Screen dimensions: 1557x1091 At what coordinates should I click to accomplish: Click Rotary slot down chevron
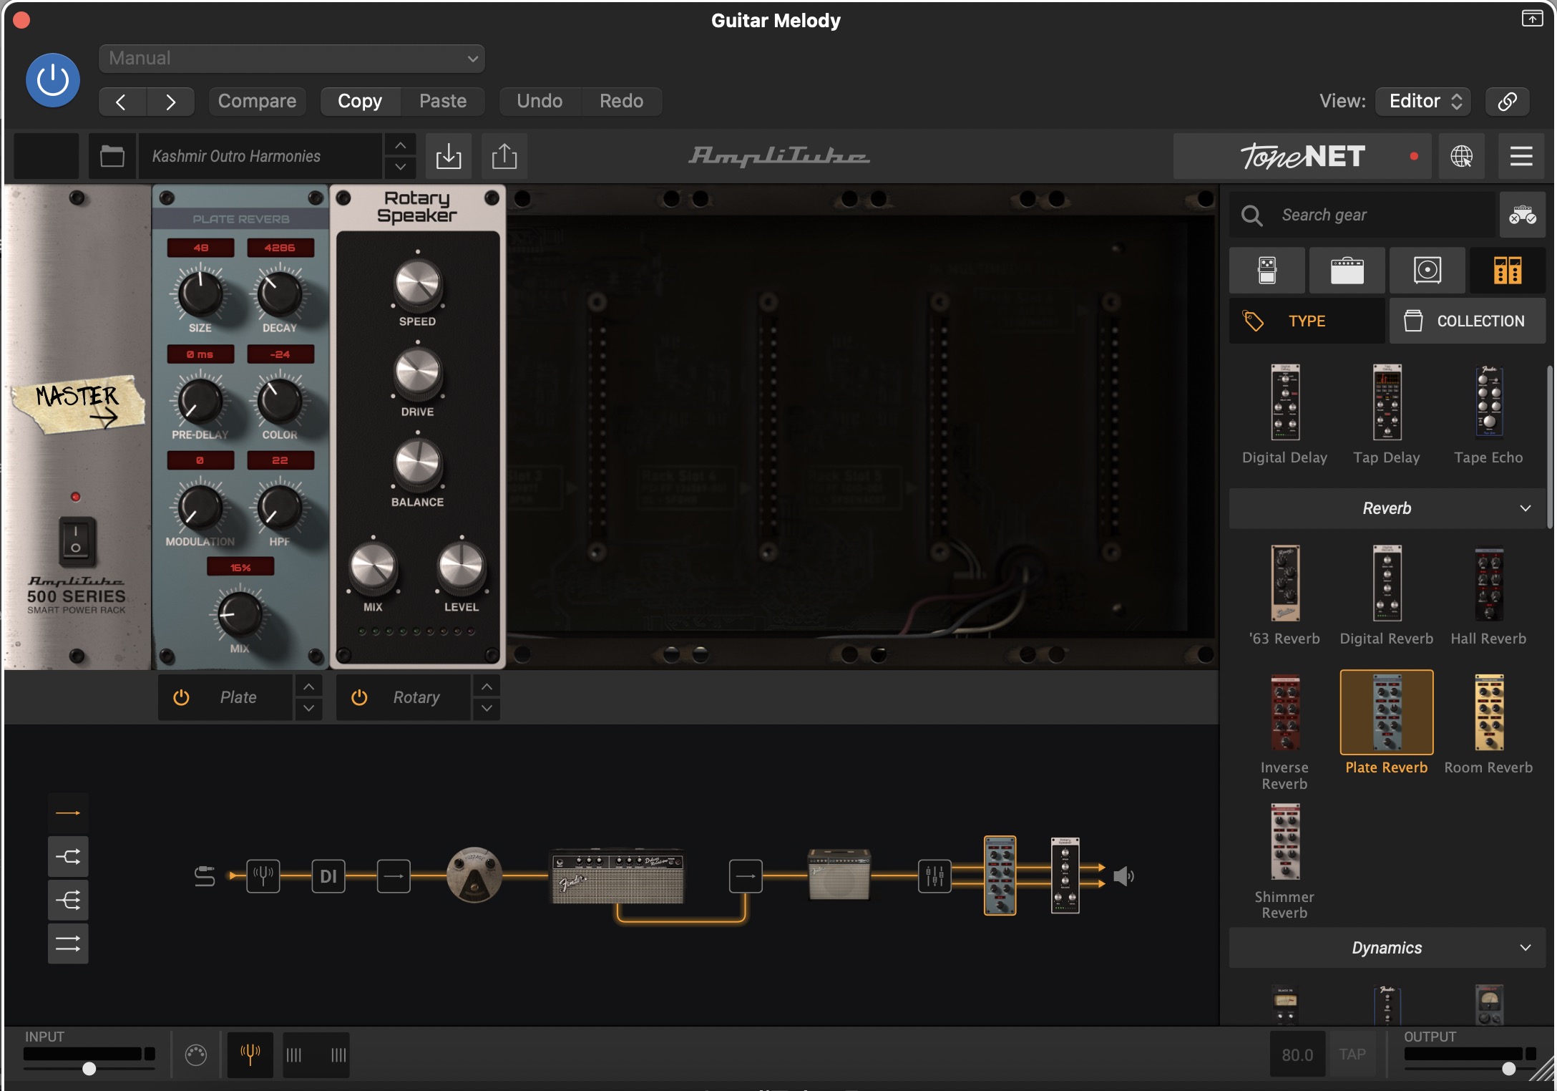tap(487, 708)
